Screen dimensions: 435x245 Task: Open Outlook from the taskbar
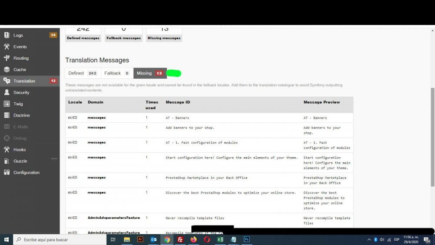[154, 239]
